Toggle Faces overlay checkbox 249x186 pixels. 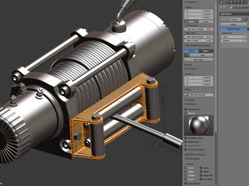186,167
